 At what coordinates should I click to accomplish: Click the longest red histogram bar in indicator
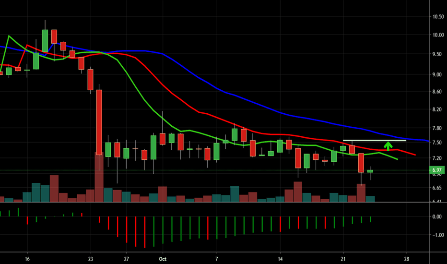click(144, 232)
